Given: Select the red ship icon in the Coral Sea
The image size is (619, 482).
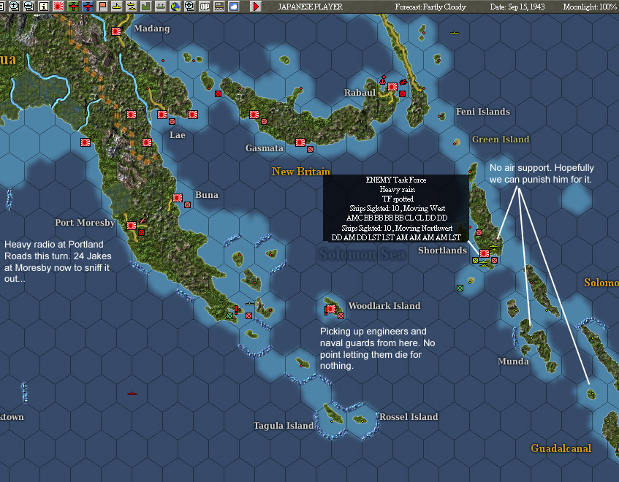Looking at the screenshot, I should (x=132, y=394).
